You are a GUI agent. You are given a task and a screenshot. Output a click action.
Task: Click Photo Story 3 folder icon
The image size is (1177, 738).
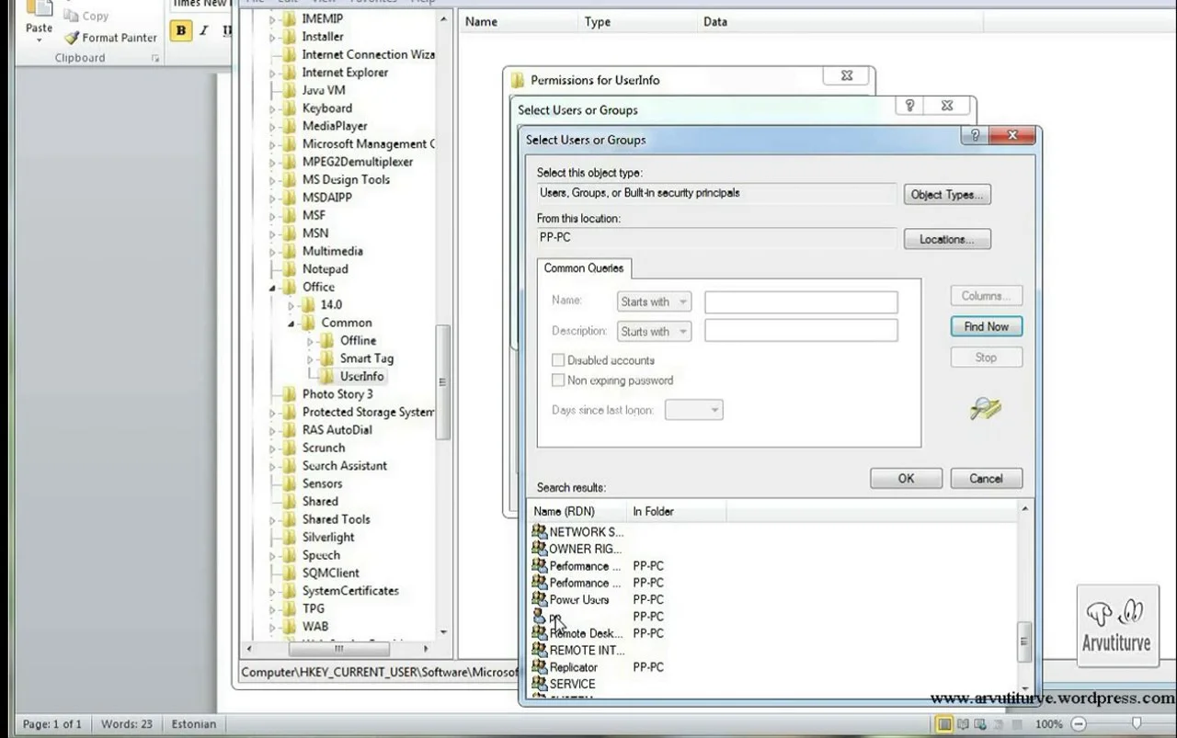(x=291, y=394)
